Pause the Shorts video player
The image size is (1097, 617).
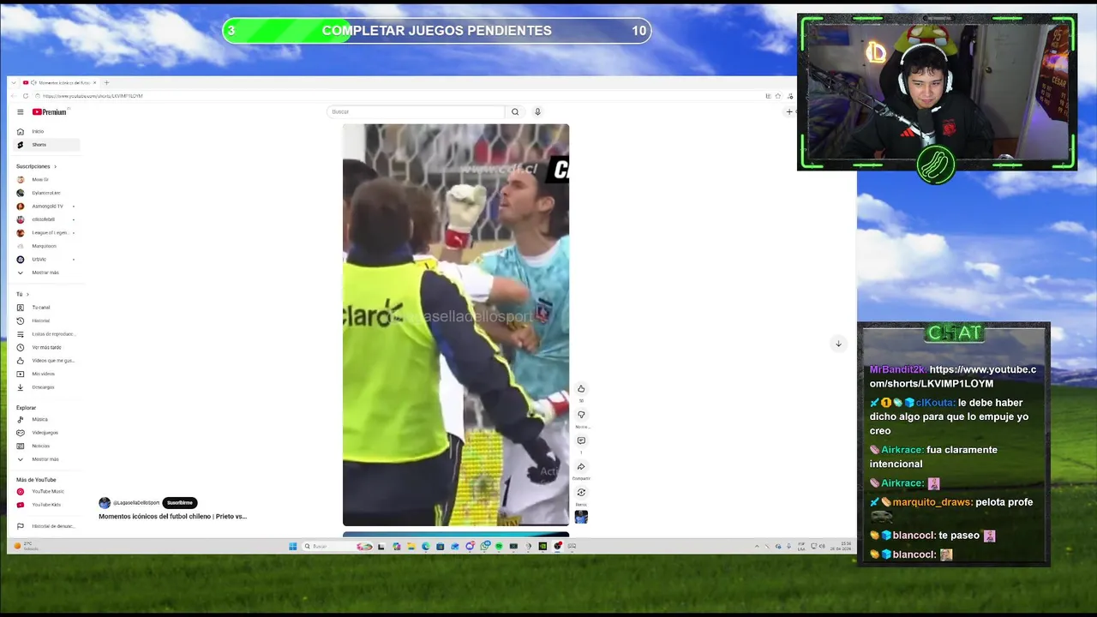tap(456, 325)
